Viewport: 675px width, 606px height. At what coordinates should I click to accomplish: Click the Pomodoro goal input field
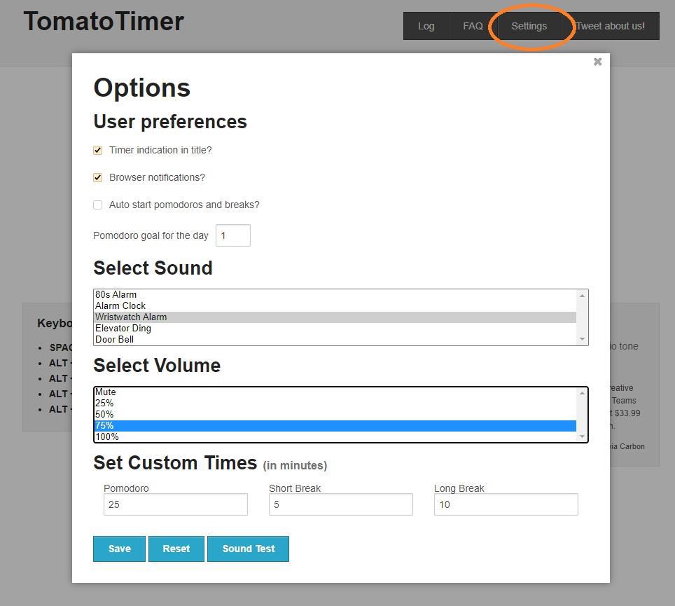(x=232, y=235)
